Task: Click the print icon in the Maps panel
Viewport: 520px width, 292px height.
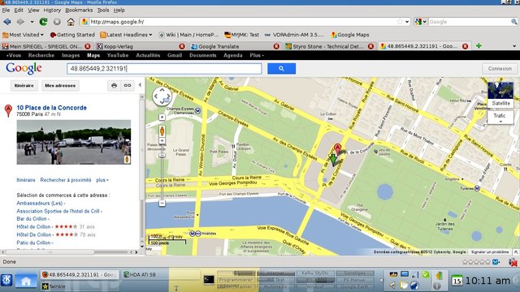Action: point(114,85)
